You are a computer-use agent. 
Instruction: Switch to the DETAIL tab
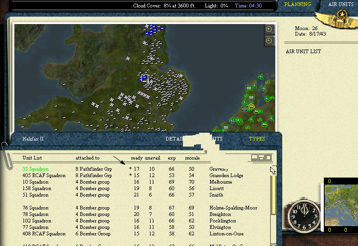pyautogui.click(x=175, y=139)
